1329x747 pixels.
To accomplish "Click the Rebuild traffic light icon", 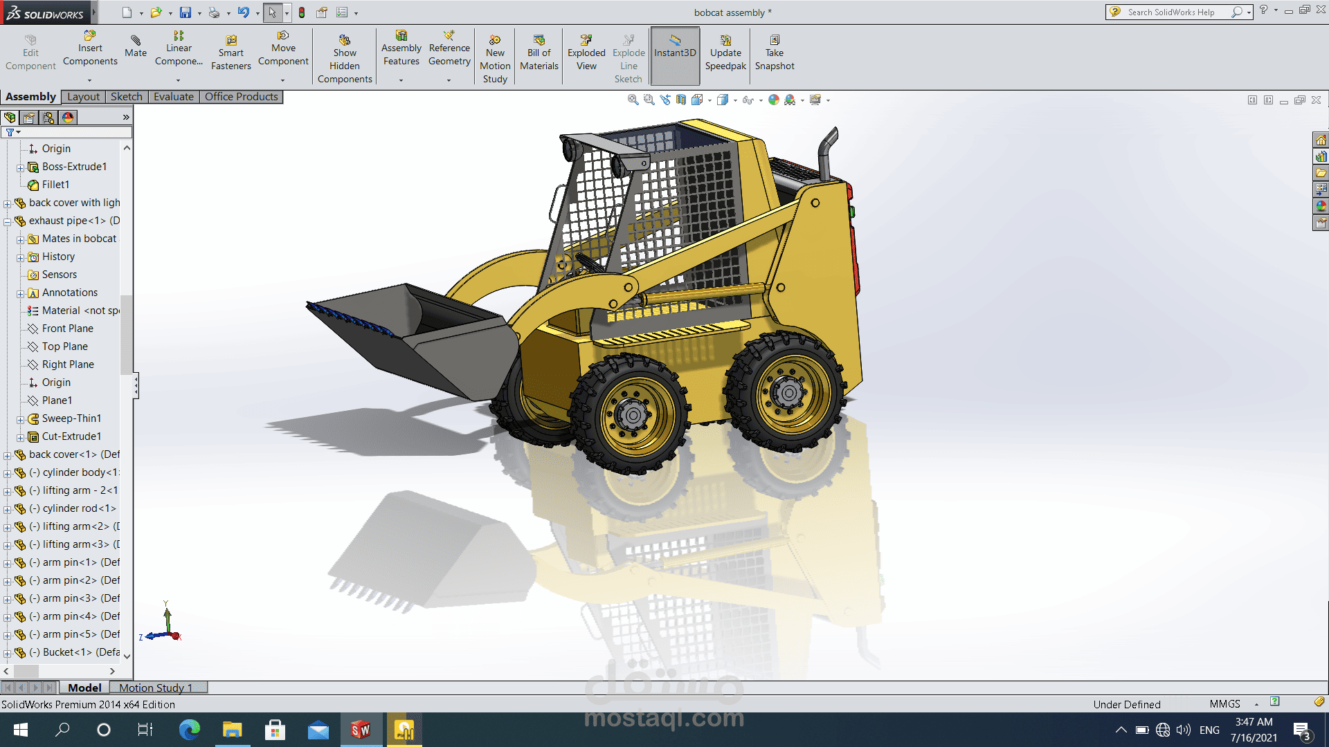I will click(x=302, y=12).
